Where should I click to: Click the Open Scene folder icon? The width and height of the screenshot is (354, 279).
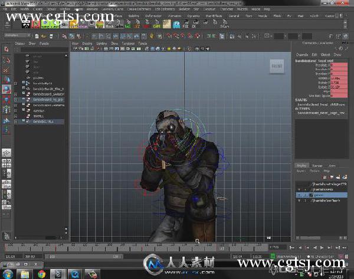pyautogui.click(x=44, y=36)
